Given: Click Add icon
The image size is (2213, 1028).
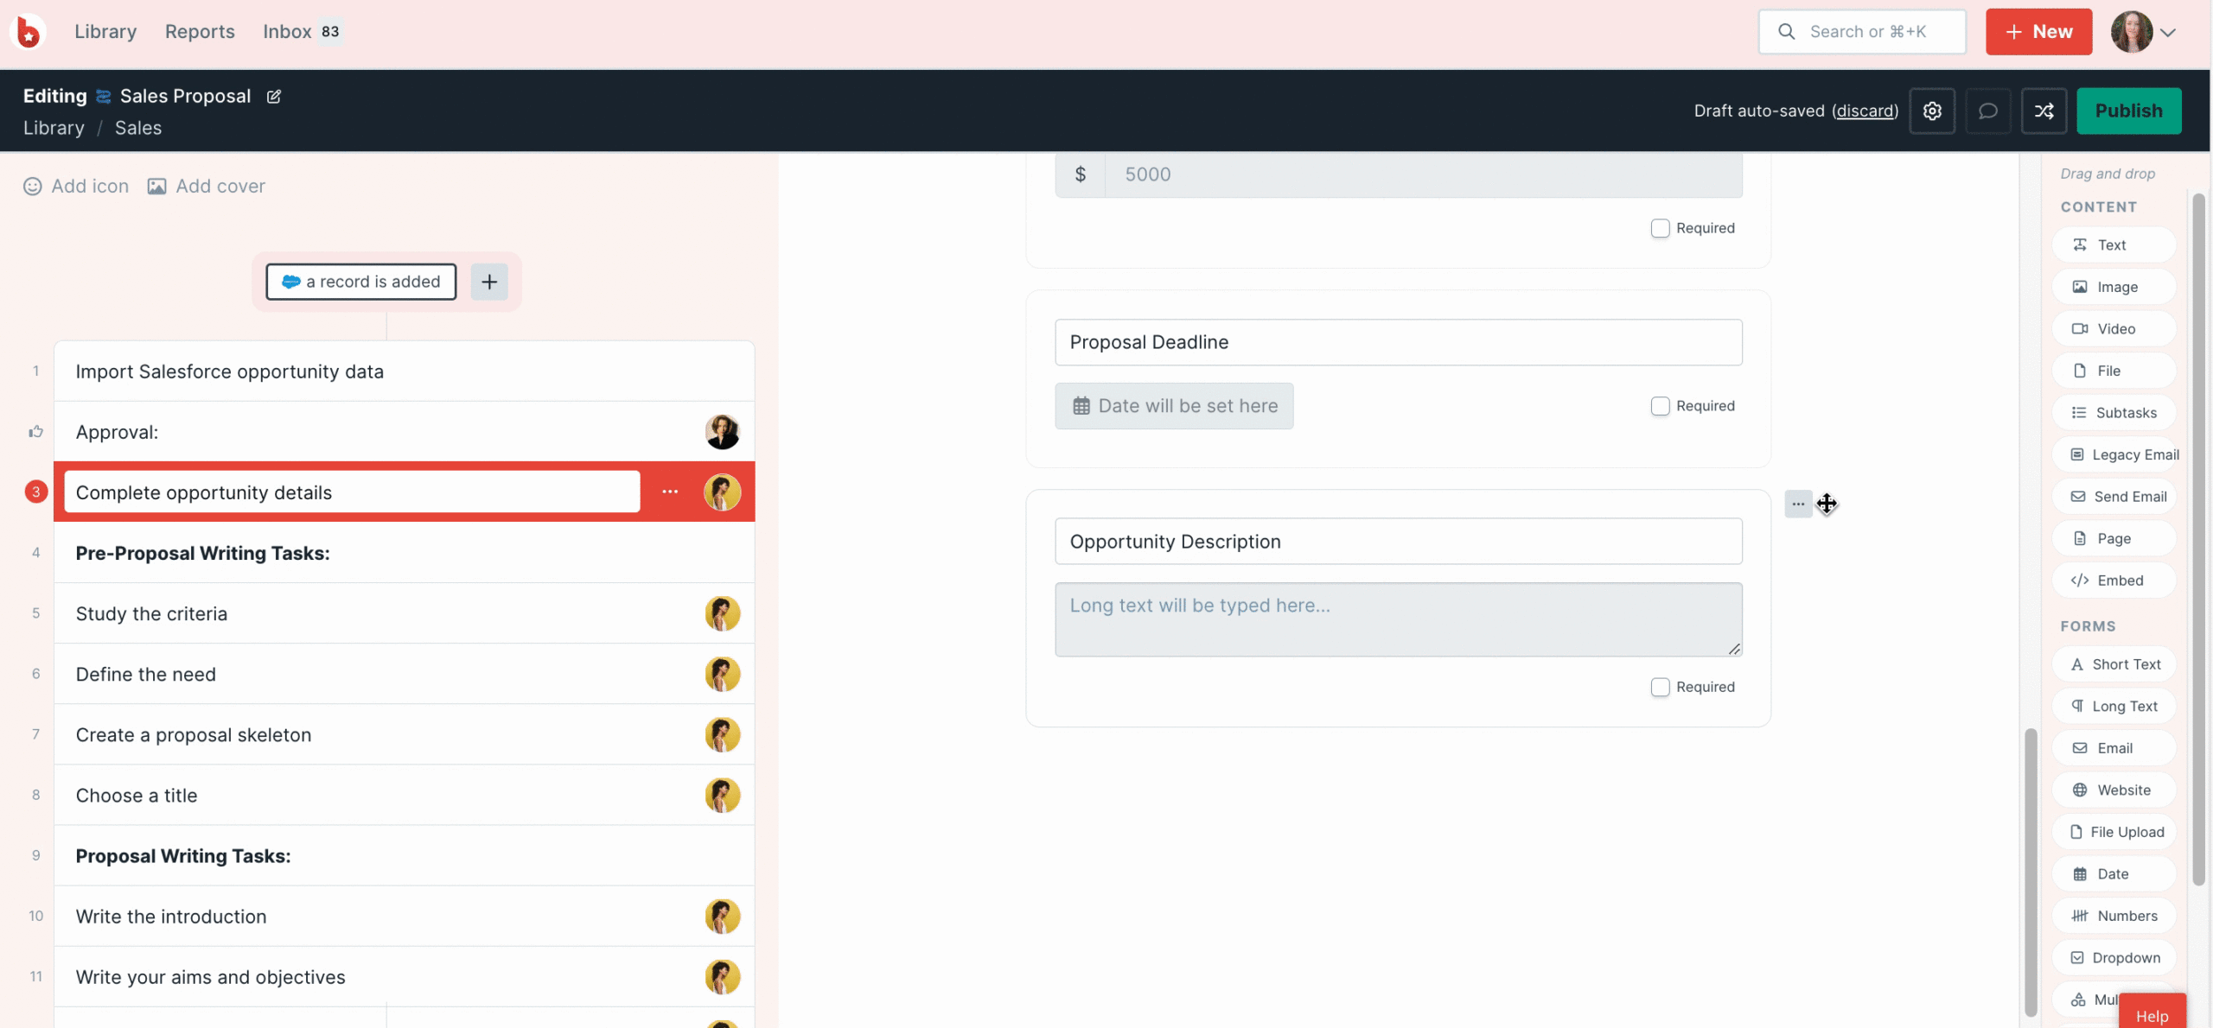Looking at the screenshot, I should tap(76, 186).
